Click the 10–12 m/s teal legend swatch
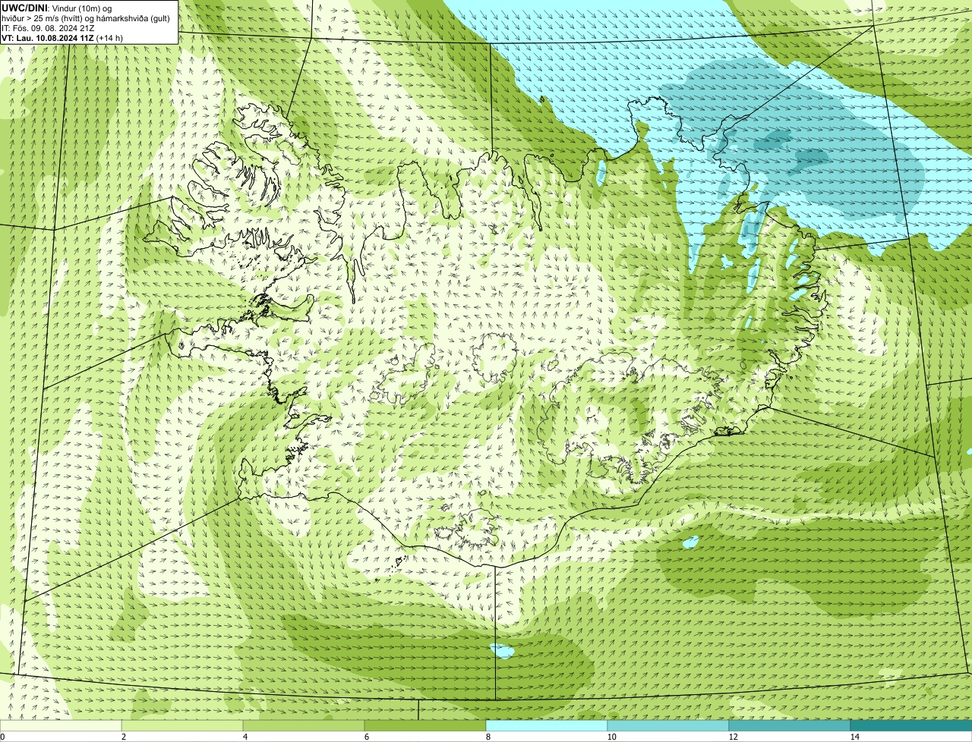 pyautogui.click(x=668, y=725)
